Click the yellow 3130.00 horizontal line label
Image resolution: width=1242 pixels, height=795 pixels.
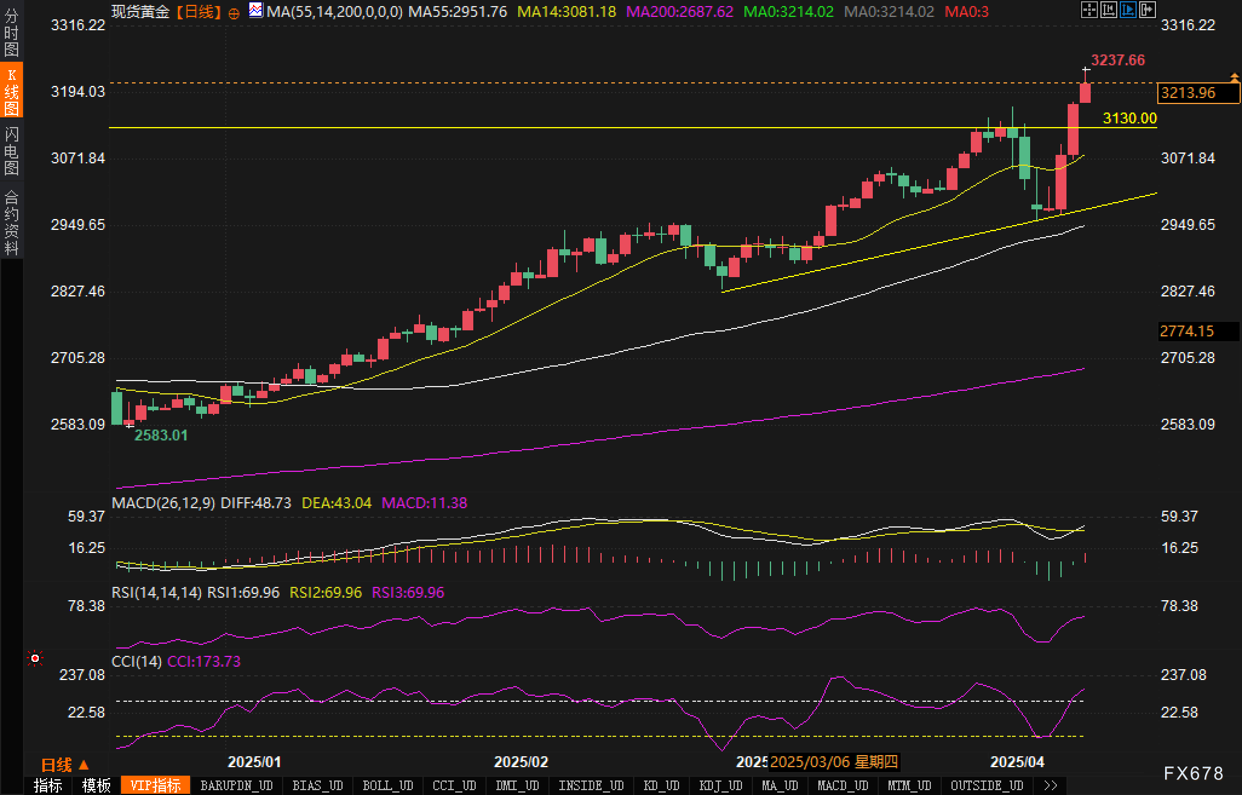click(1129, 119)
